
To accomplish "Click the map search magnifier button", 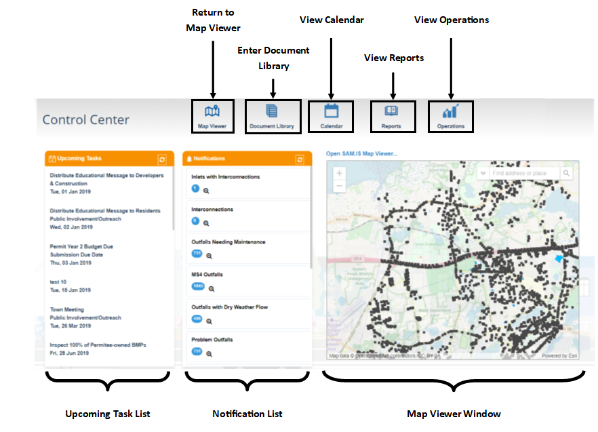I will coord(567,174).
